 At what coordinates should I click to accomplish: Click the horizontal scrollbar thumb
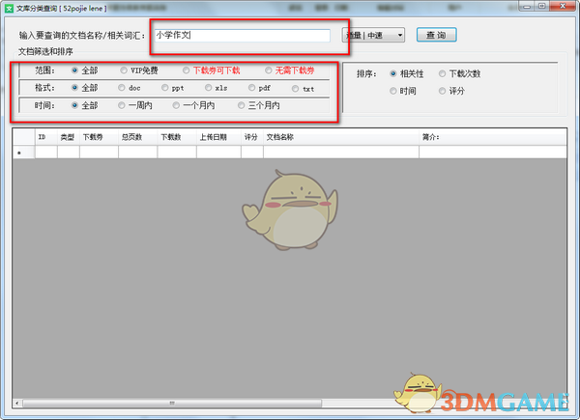tap(172, 403)
